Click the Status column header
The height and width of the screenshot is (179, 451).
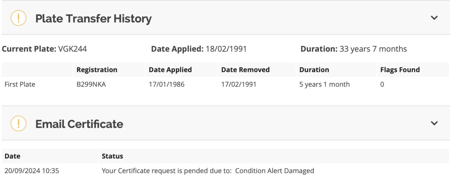pos(112,156)
